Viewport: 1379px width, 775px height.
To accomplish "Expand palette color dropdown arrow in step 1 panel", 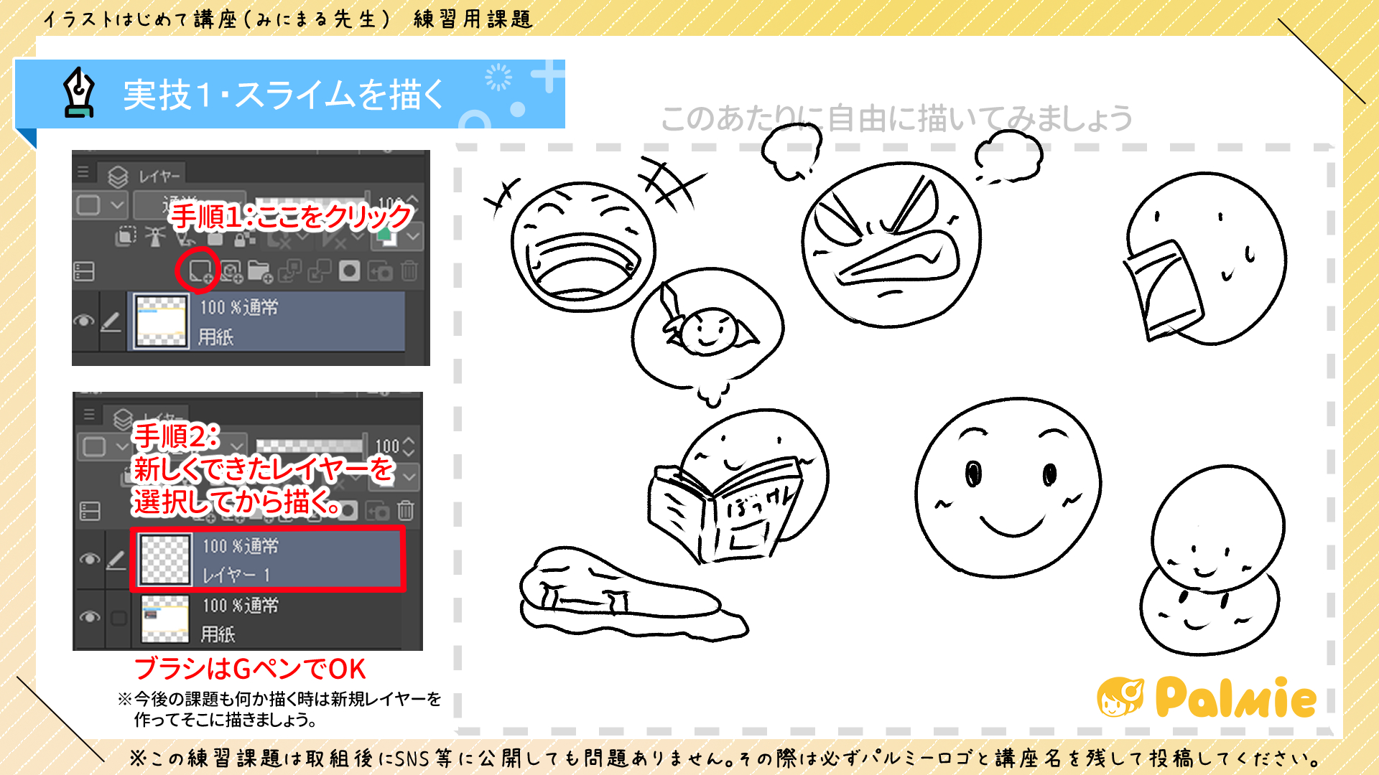I will click(x=414, y=236).
